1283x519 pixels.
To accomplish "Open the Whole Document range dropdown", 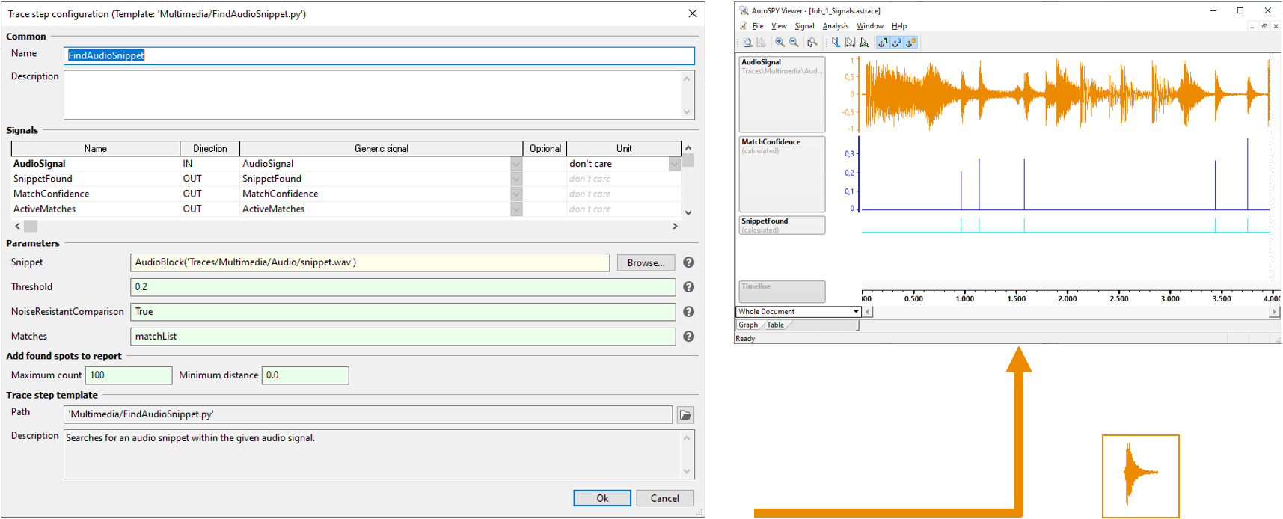I will pyautogui.click(x=856, y=312).
